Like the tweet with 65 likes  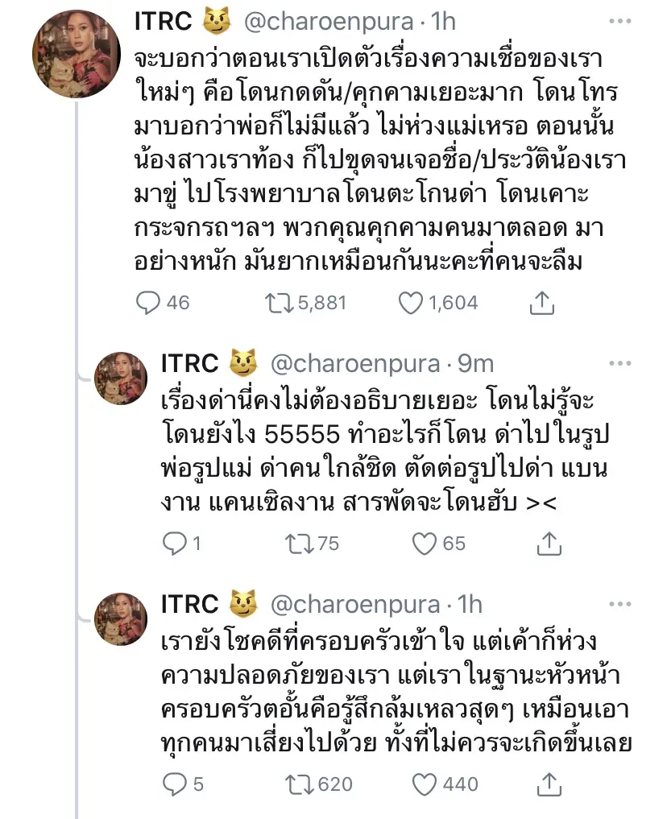(424, 544)
